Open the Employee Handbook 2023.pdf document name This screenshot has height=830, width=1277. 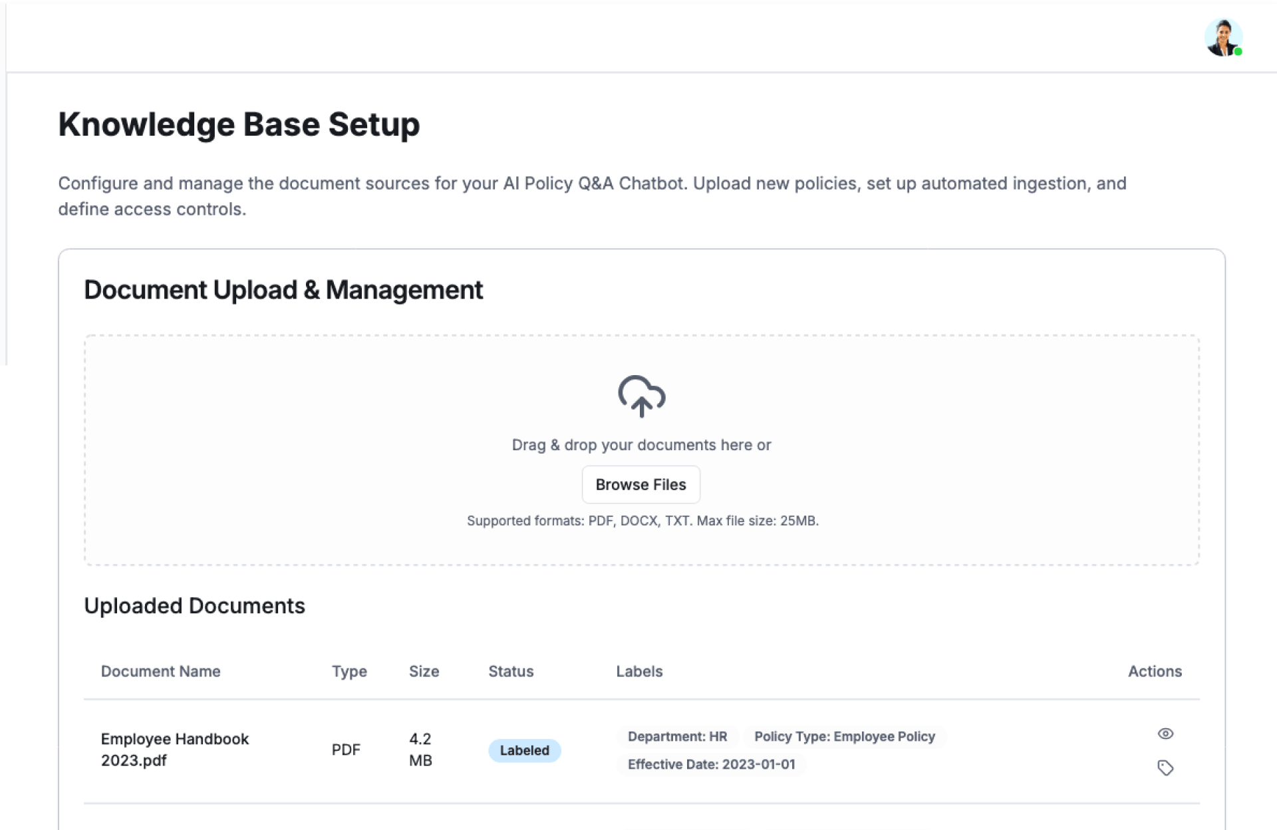click(x=174, y=750)
